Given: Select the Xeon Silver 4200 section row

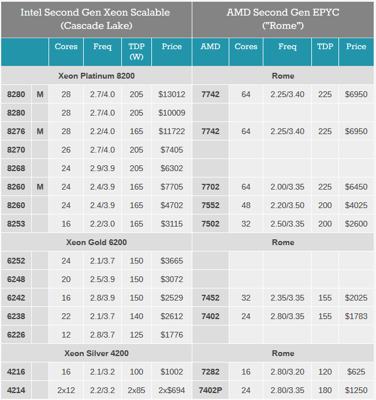Looking at the screenshot, I should (96, 353).
